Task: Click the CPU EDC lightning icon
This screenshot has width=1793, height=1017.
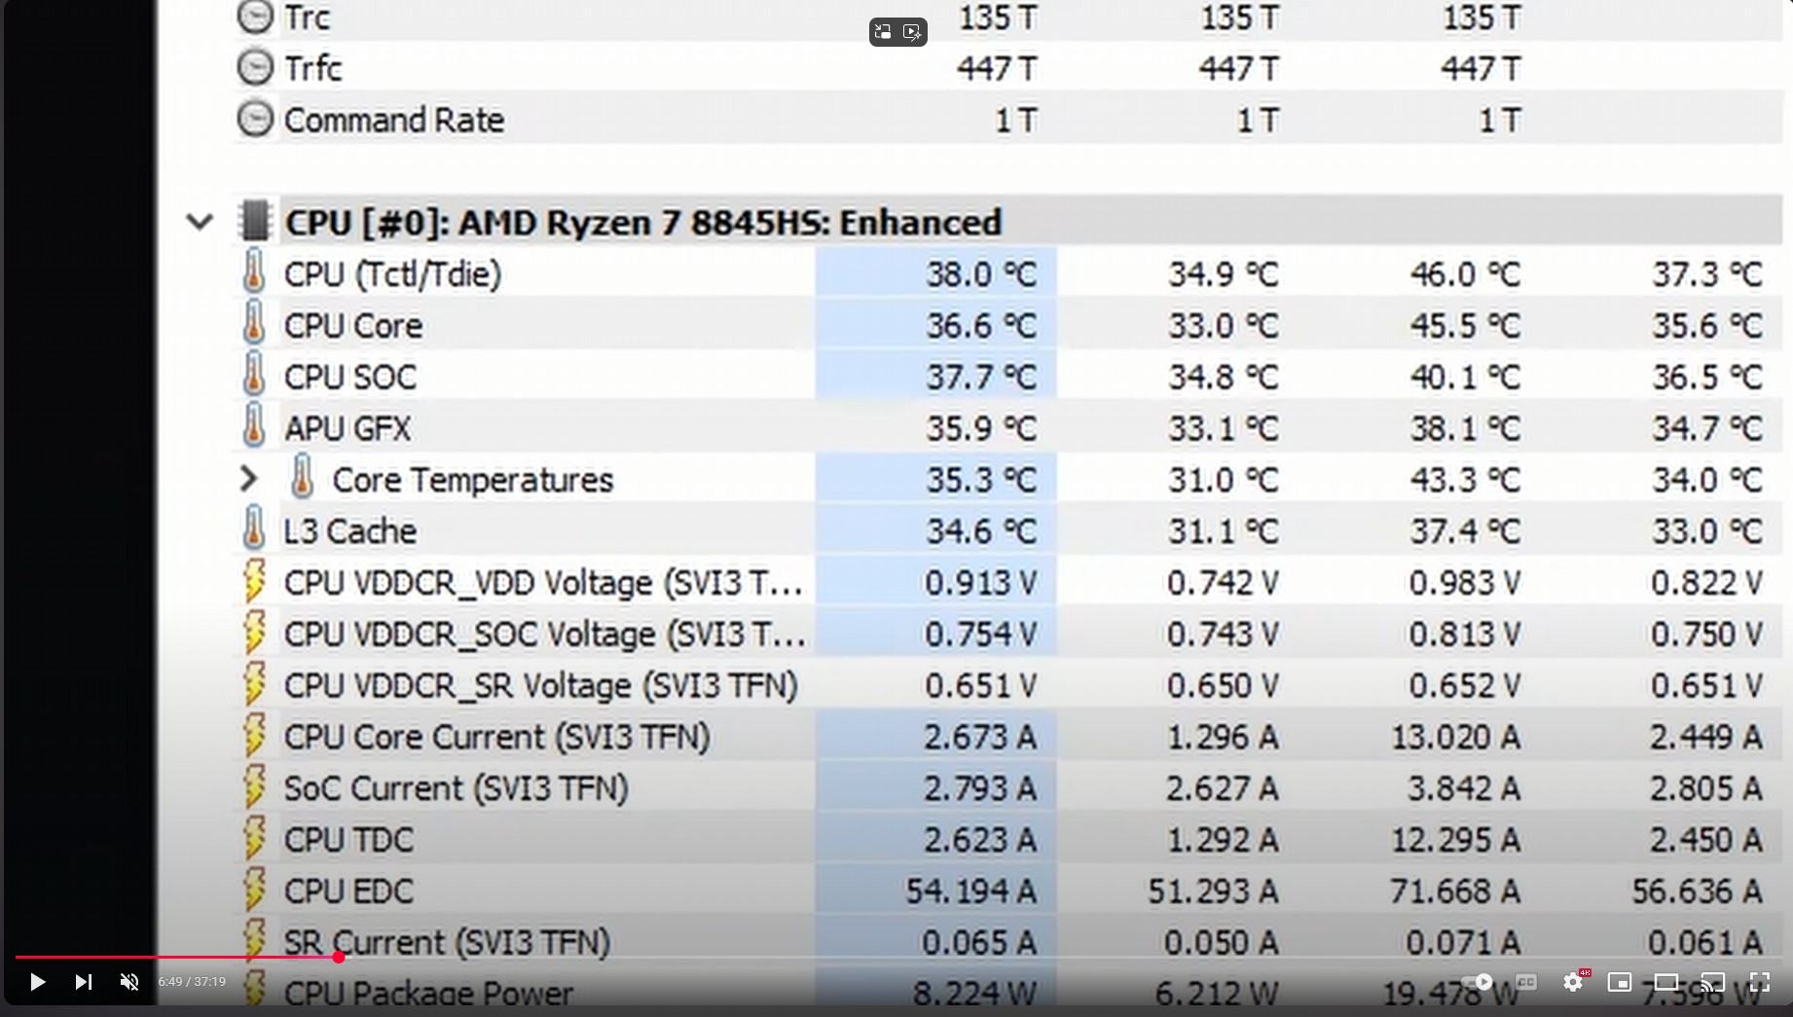Action: pos(254,890)
